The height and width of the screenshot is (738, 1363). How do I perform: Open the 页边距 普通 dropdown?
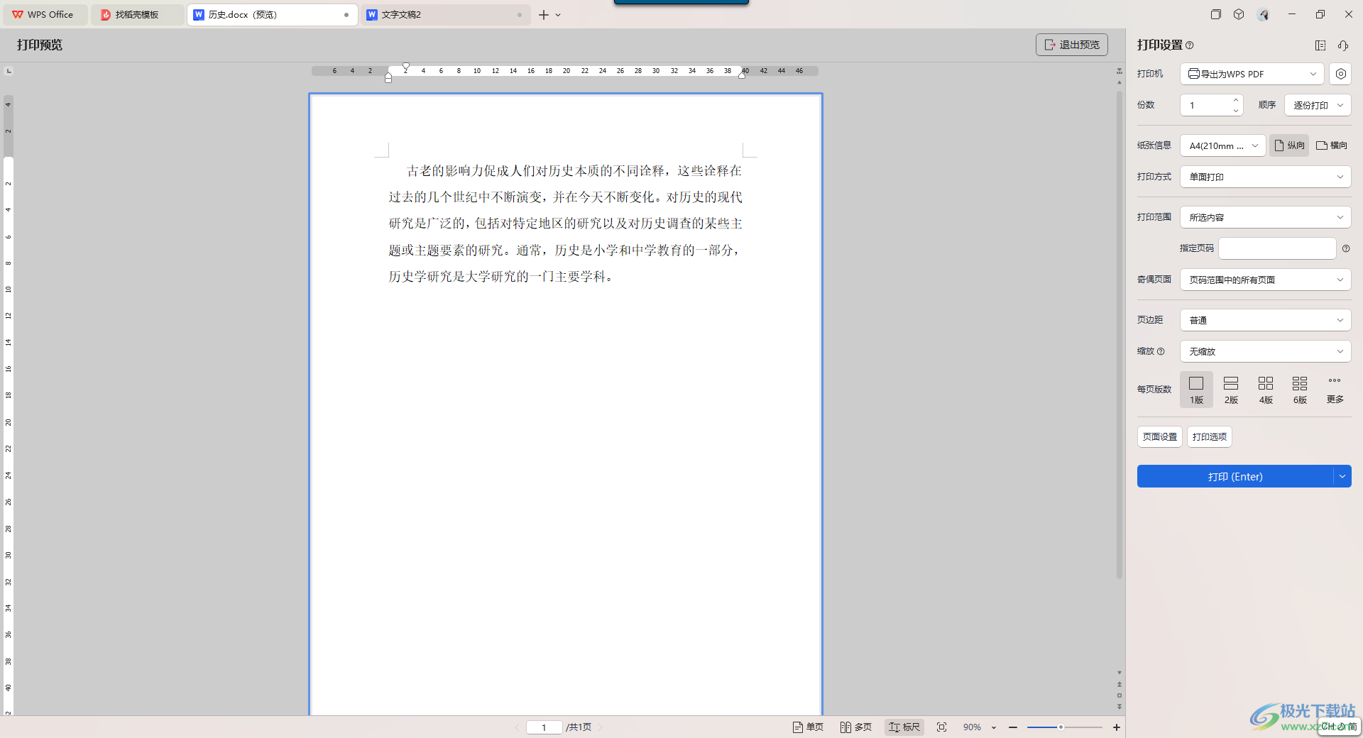point(1266,320)
